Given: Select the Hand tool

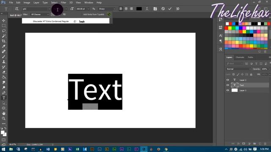Looking at the screenshot, I should pyautogui.click(x=4, y=114).
